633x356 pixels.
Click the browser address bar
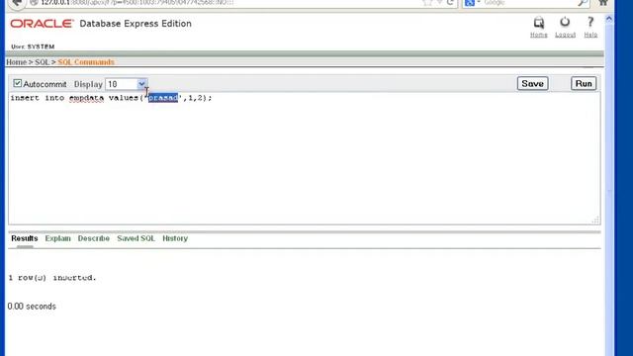click(226, 3)
